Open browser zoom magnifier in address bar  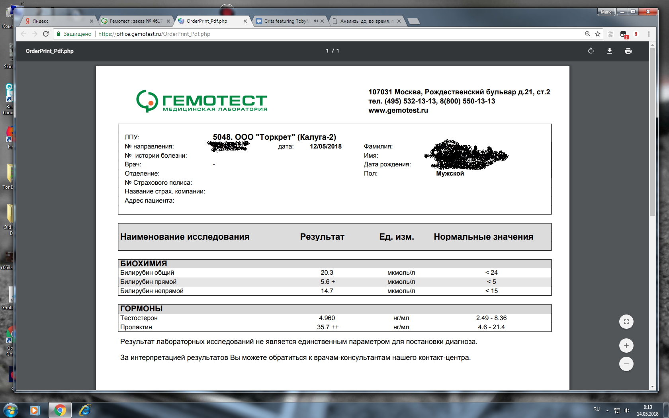587,34
